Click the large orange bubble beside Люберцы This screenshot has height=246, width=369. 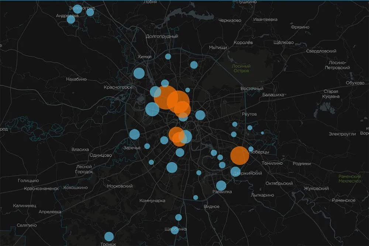[239, 155]
